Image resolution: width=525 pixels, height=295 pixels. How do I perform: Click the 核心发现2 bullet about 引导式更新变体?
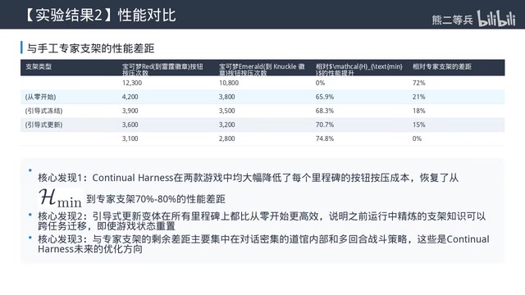(262, 220)
